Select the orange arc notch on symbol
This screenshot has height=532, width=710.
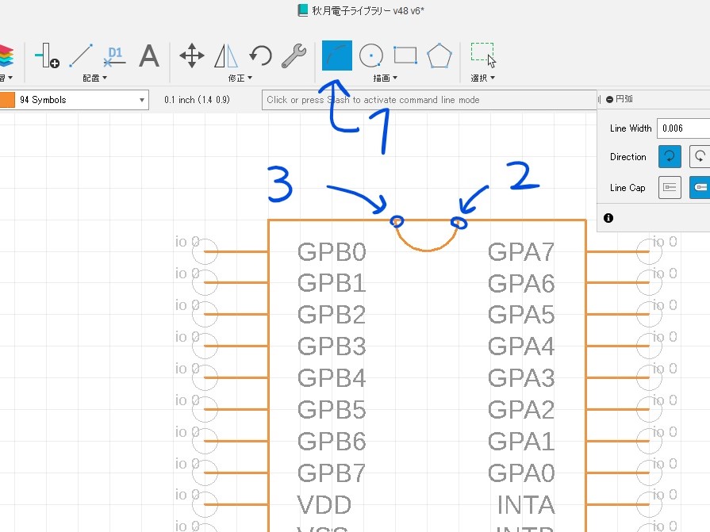(427, 249)
